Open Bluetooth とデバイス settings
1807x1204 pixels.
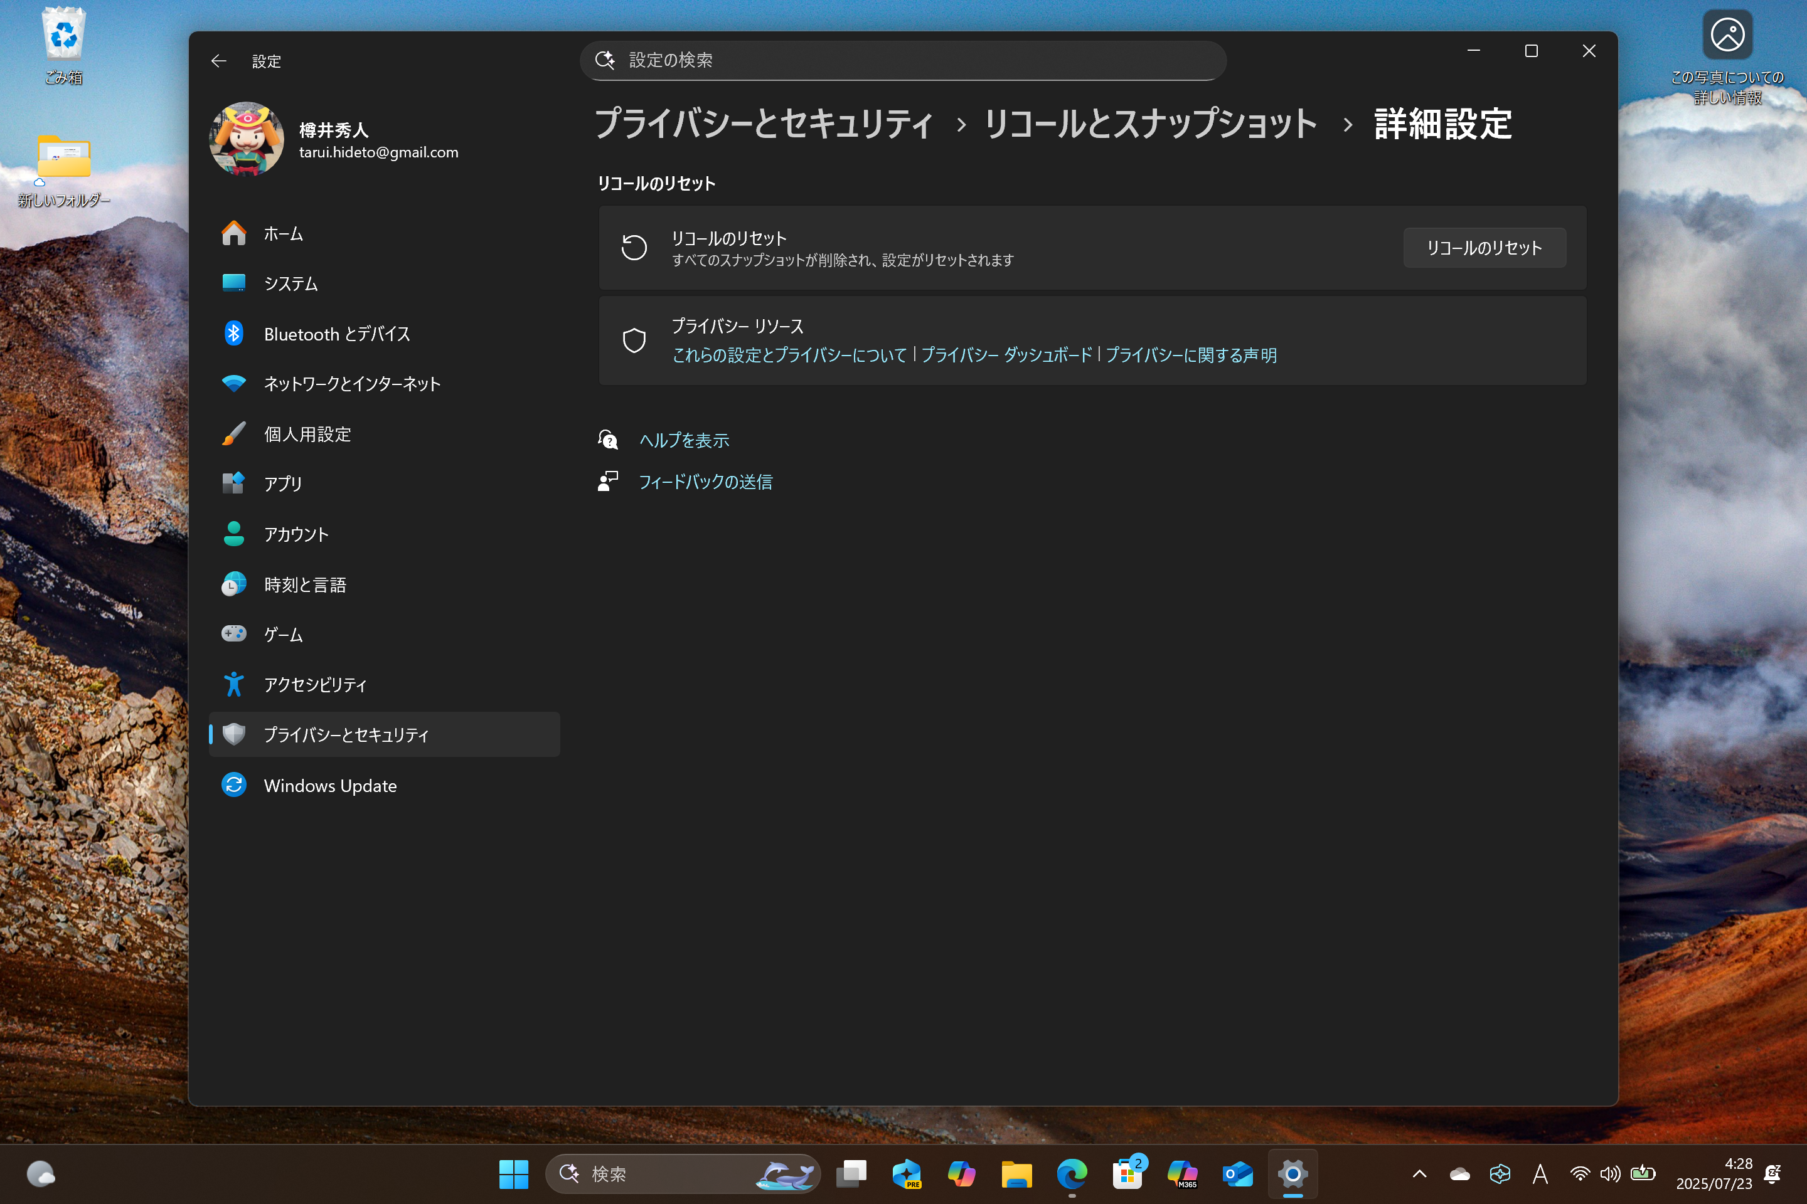tap(336, 334)
